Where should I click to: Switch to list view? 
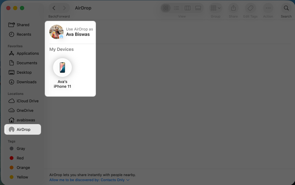click(176, 8)
